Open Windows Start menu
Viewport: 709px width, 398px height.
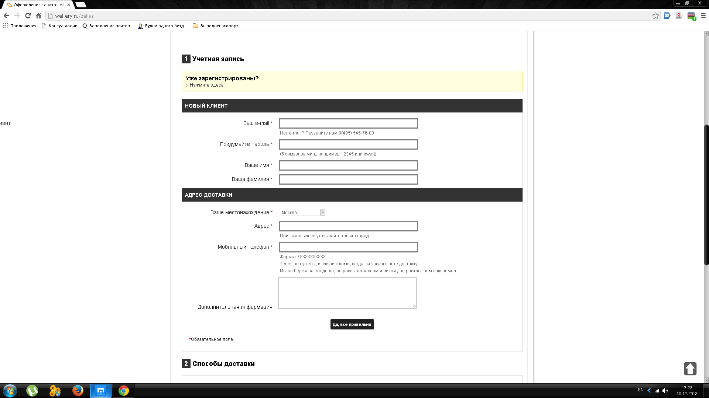[x=10, y=391]
